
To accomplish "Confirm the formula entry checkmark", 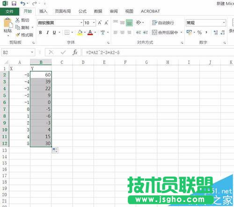I will [63, 52].
